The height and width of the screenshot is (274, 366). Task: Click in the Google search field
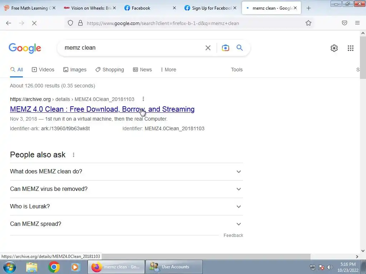coord(133,48)
